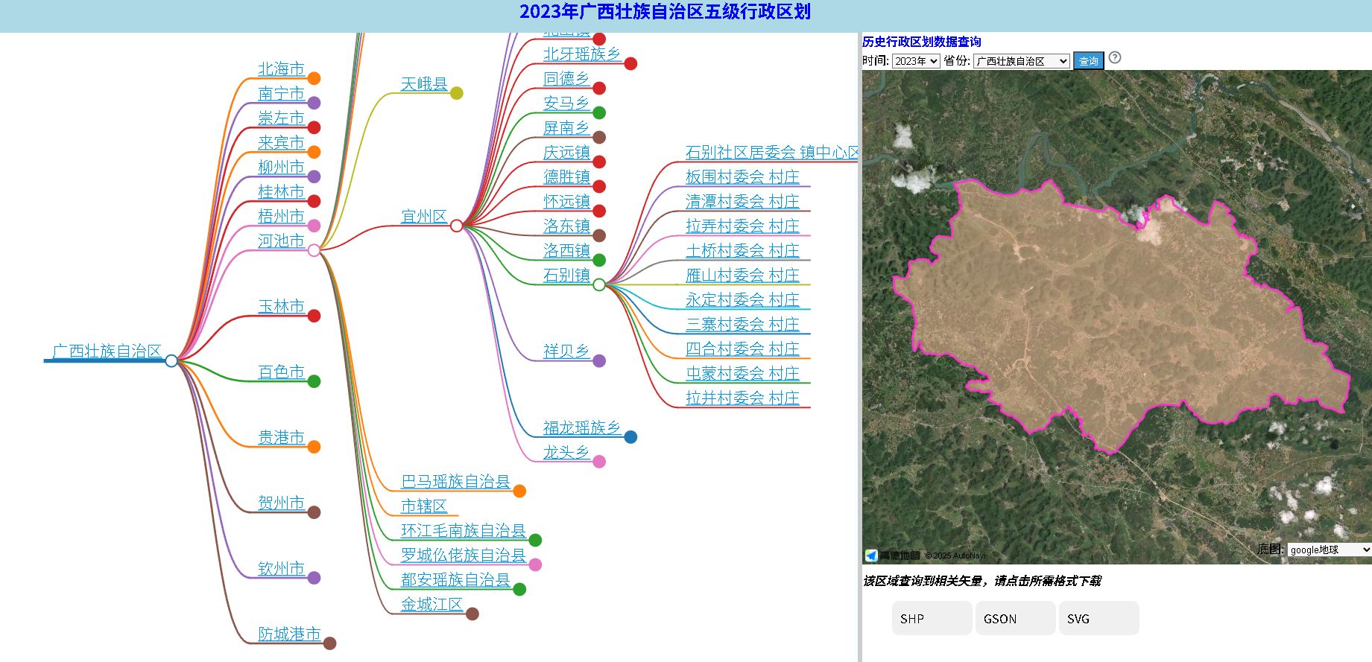This screenshot has width=1372, height=662.
Task: Expand the 玉林市 red node dot
Action: click(x=314, y=316)
